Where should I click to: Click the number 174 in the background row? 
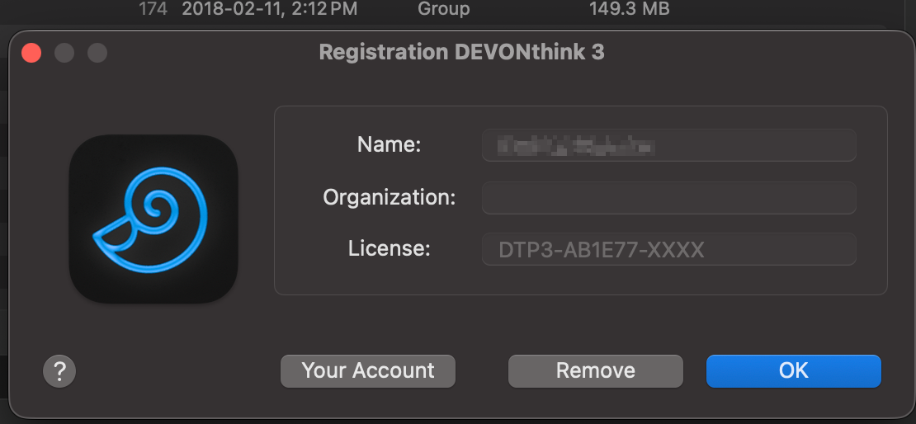point(153,10)
